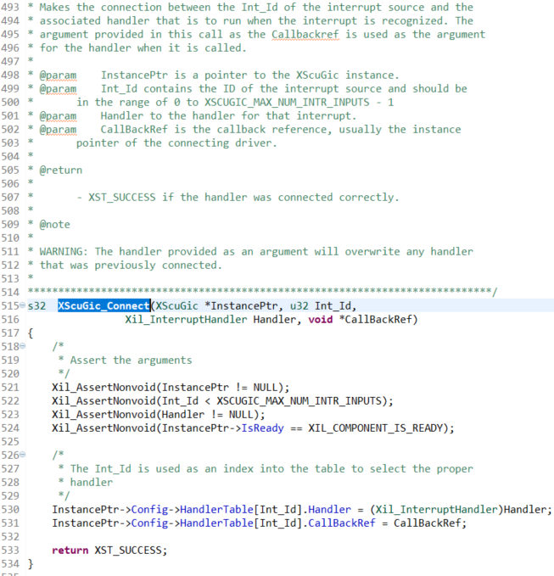This screenshot has height=576, width=554.
Task: Click 'Assert the arguments' comment on line 519
Action: pyautogui.click(x=132, y=360)
